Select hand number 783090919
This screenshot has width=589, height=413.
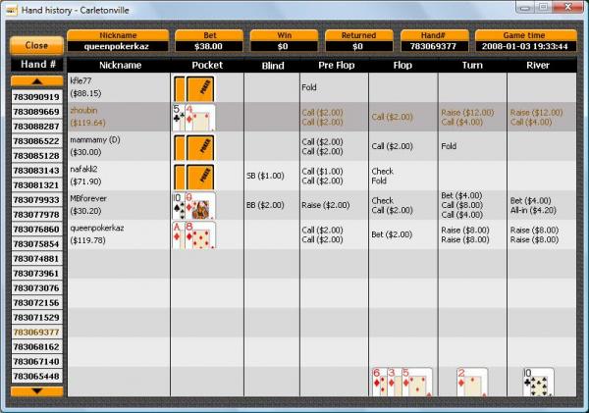36,97
